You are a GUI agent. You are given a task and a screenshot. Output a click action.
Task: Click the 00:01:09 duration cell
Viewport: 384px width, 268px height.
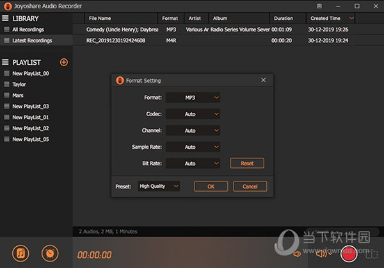(x=282, y=29)
